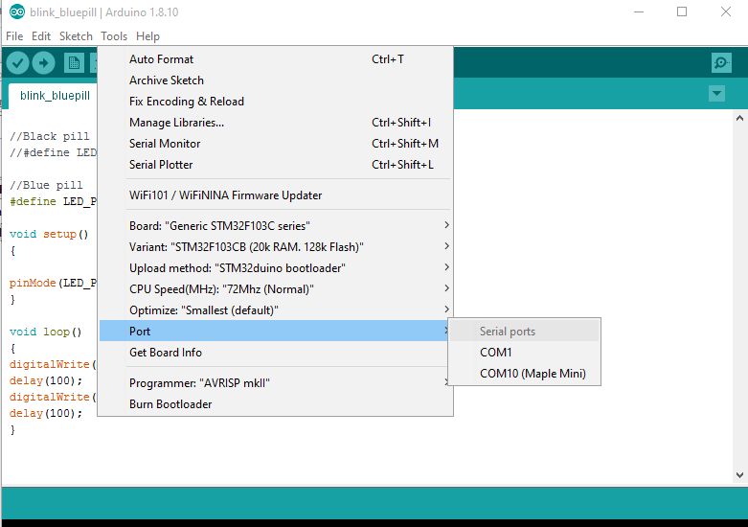Viewport: 748px width, 527px height.
Task: Click the New sketch icon
Action: [x=74, y=63]
